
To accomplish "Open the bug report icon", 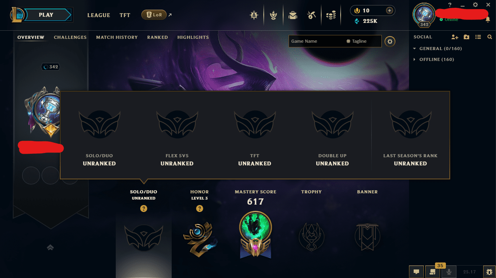I will (x=489, y=272).
